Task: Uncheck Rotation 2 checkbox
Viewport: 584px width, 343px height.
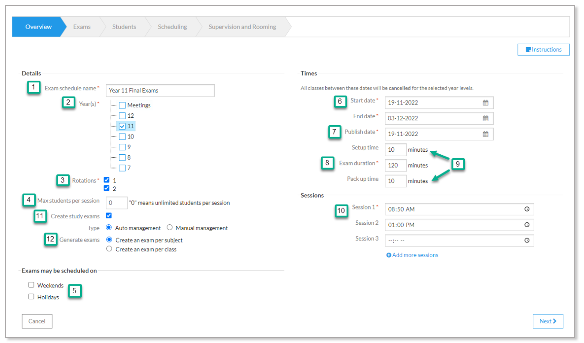Action: click(x=107, y=188)
